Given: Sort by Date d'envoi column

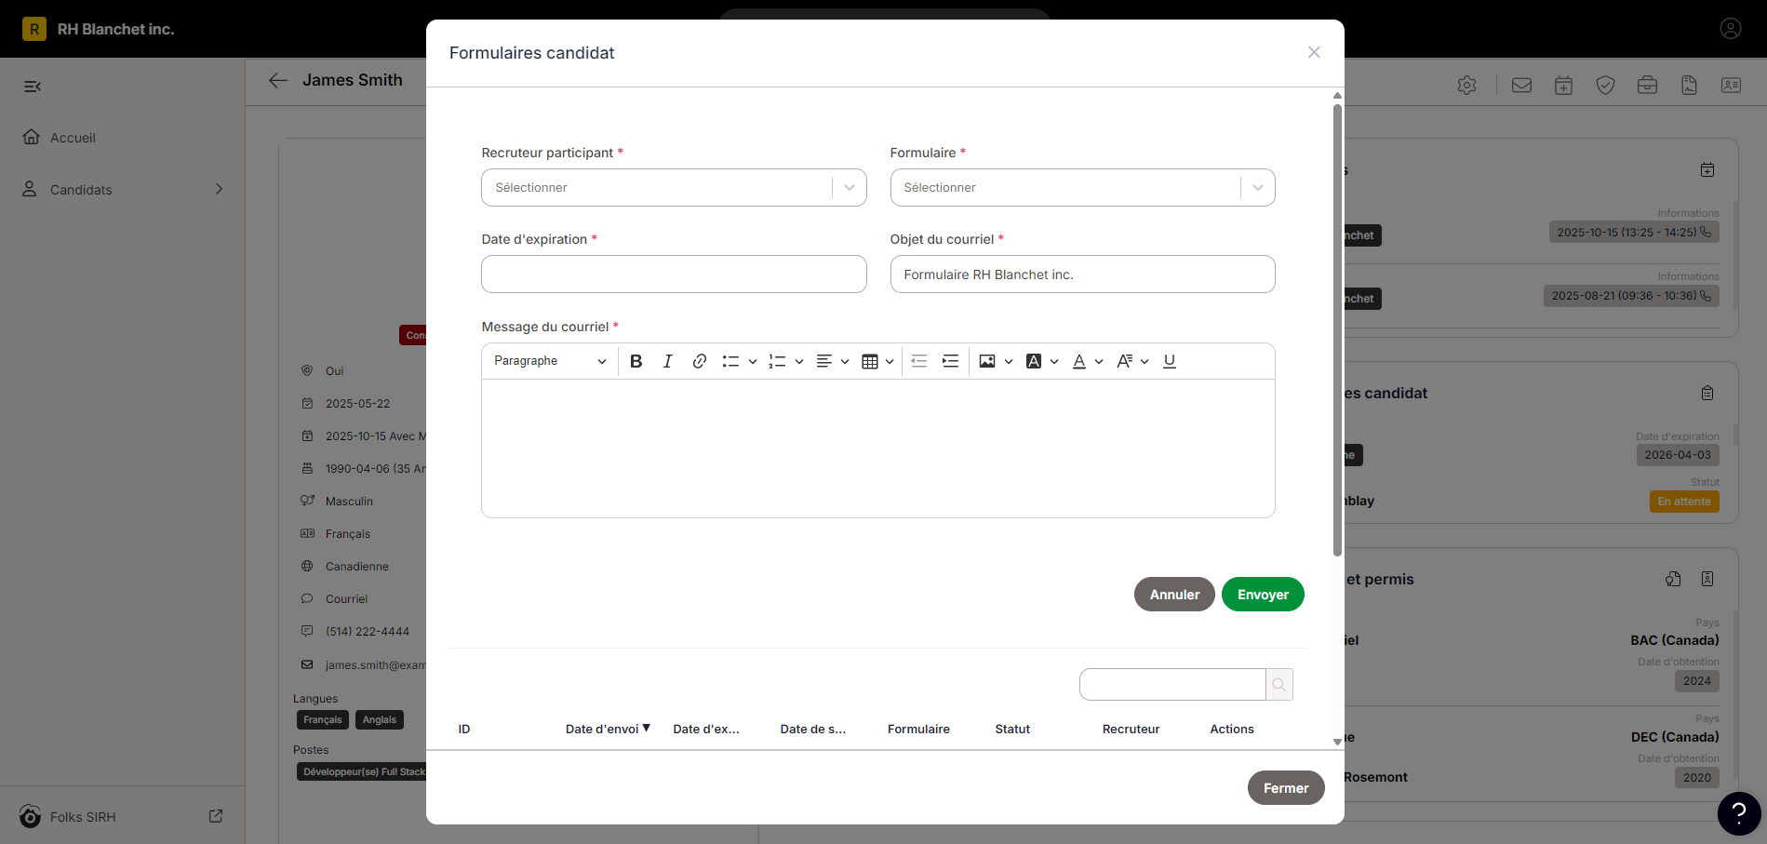Looking at the screenshot, I should (x=608, y=729).
